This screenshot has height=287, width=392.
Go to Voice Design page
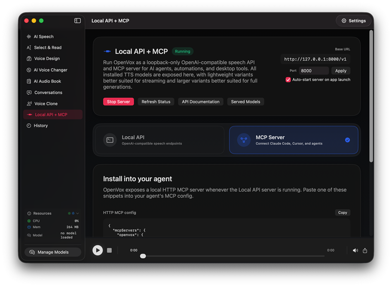coord(53,59)
